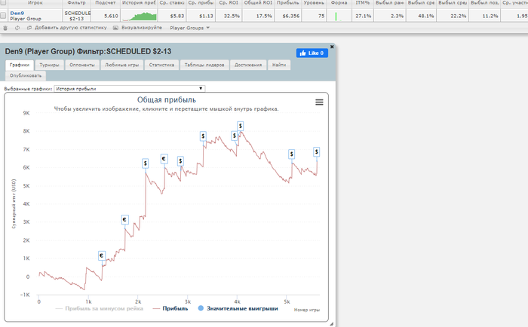Open the Player Groups dropdown

tap(189, 28)
